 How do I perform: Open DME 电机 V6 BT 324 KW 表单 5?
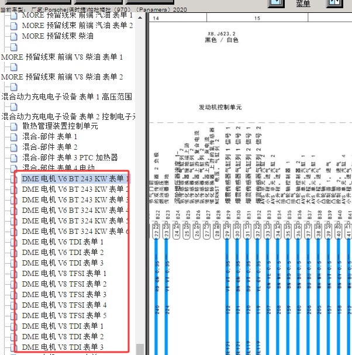[75, 220]
